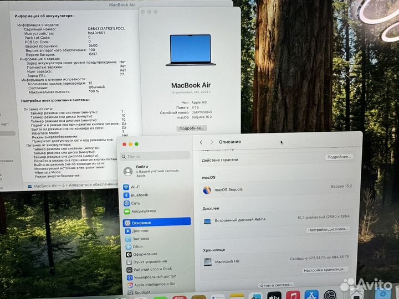Click battery serial 'D864313A7R31LPDCL'

[106, 29]
